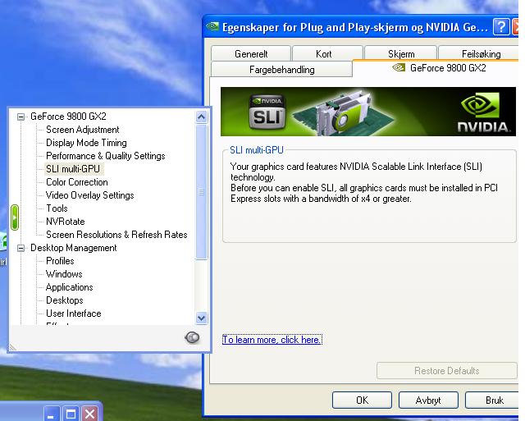This screenshot has height=421, width=525.
Task: Click the NVIDIA logo in the banner
Action: 483,112
